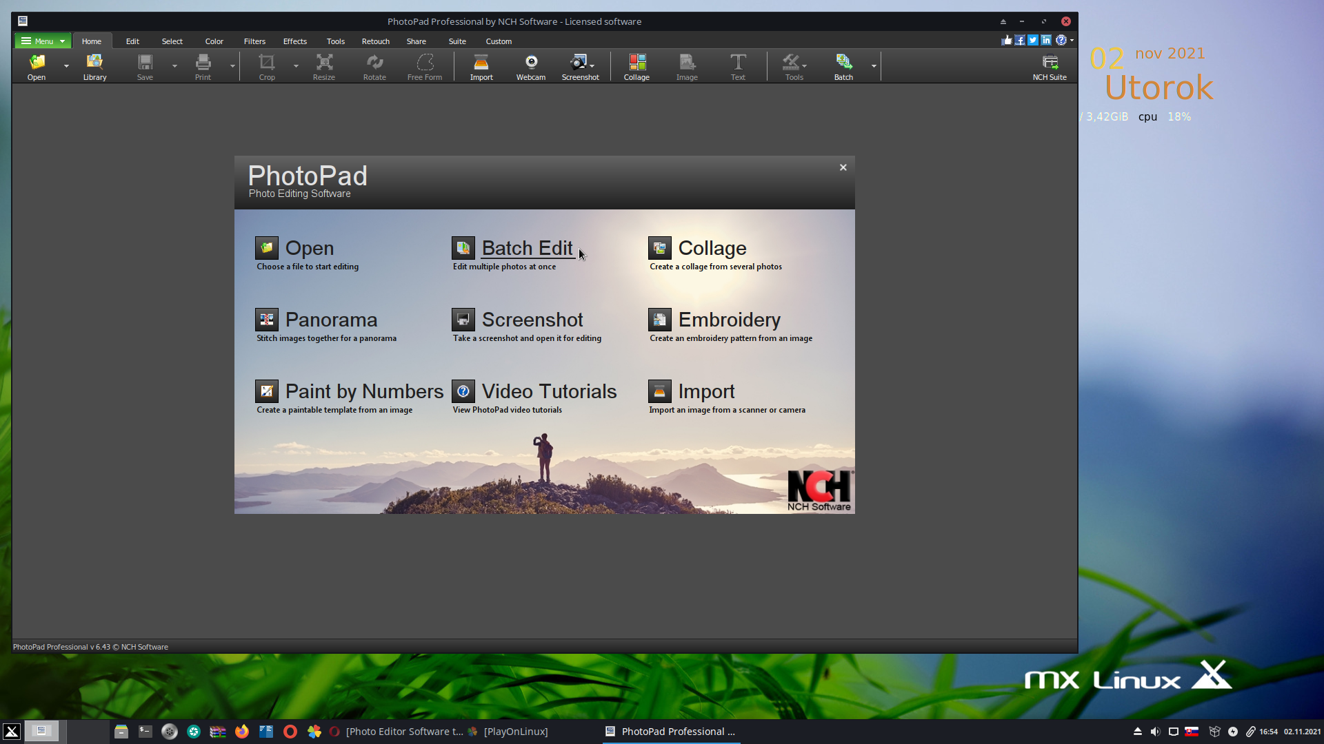Viewport: 1324px width, 744px height.
Task: Click the status bar version text
Action: (90, 647)
